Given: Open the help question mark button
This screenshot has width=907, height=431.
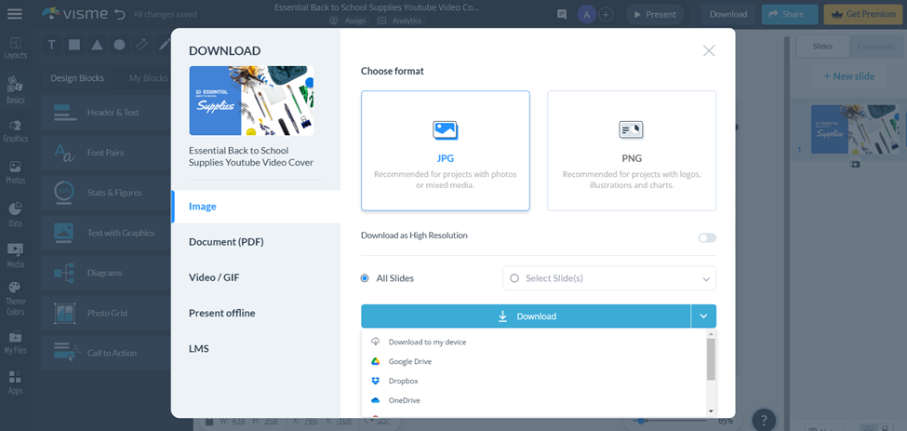Looking at the screenshot, I should click(x=764, y=420).
